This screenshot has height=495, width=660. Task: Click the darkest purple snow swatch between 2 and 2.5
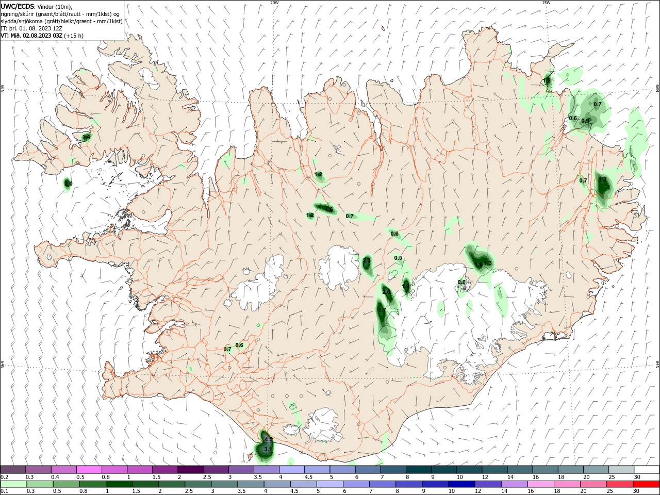point(190,469)
